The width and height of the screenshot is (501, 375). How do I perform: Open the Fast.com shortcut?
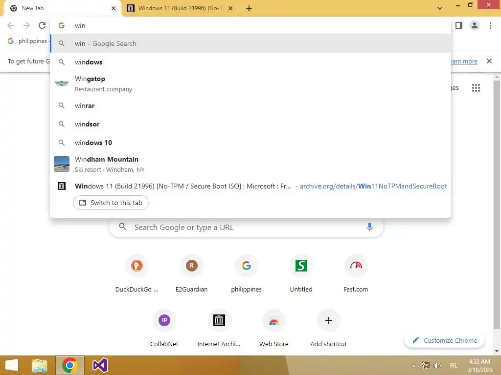pyautogui.click(x=356, y=273)
